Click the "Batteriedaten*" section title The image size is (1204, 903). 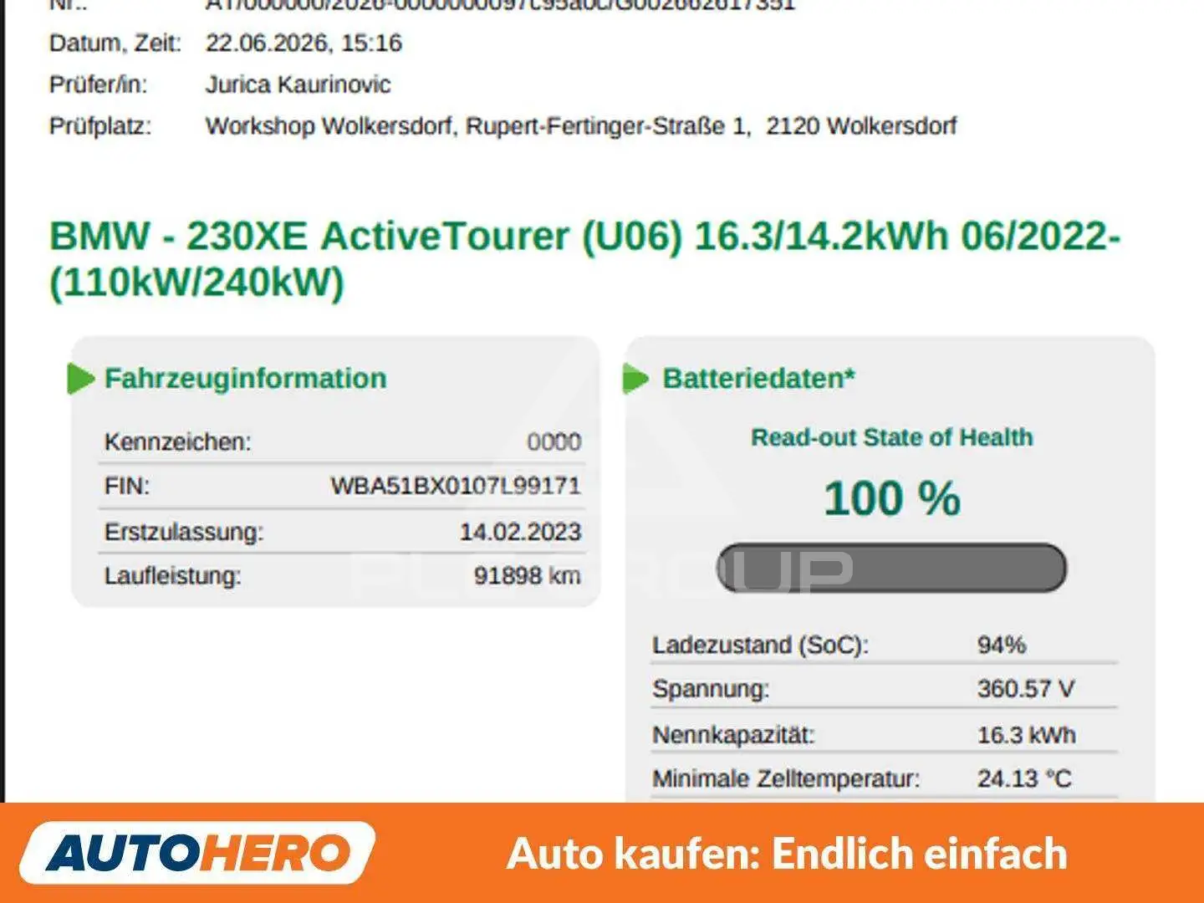coord(758,378)
